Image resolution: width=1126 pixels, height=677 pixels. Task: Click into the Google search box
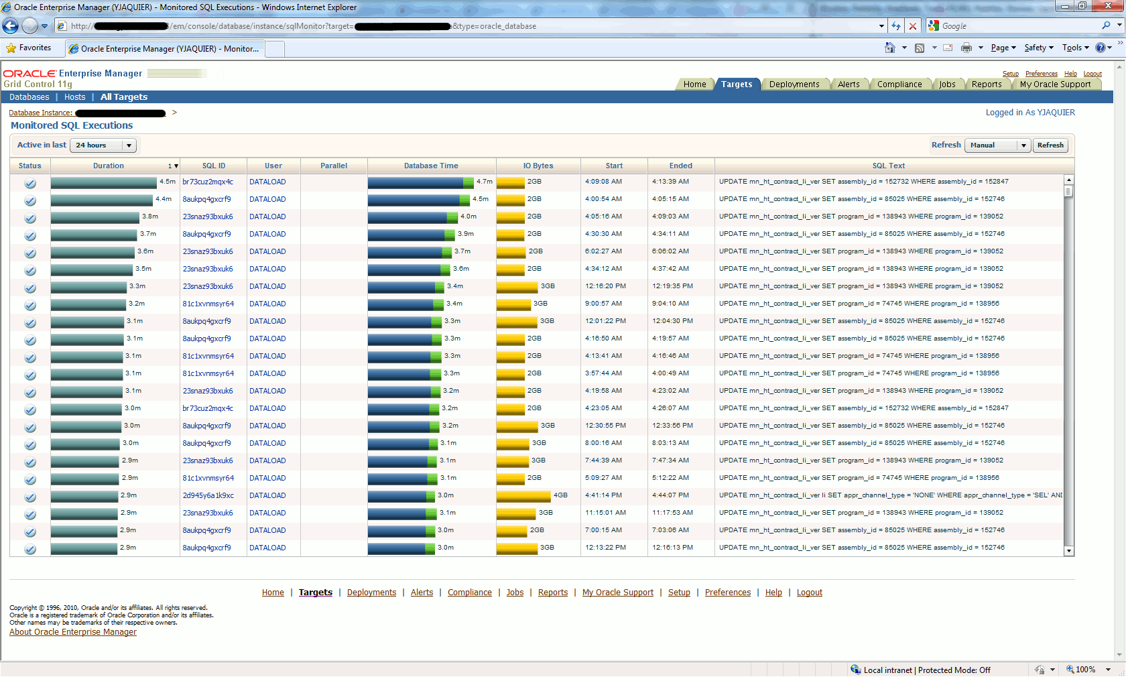pos(1020,25)
